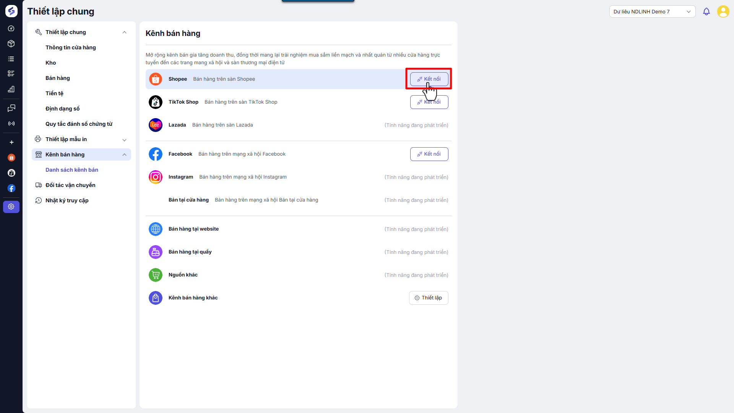734x413 pixels.
Task: Click Kết nối button for Shopee
Action: pos(429,79)
